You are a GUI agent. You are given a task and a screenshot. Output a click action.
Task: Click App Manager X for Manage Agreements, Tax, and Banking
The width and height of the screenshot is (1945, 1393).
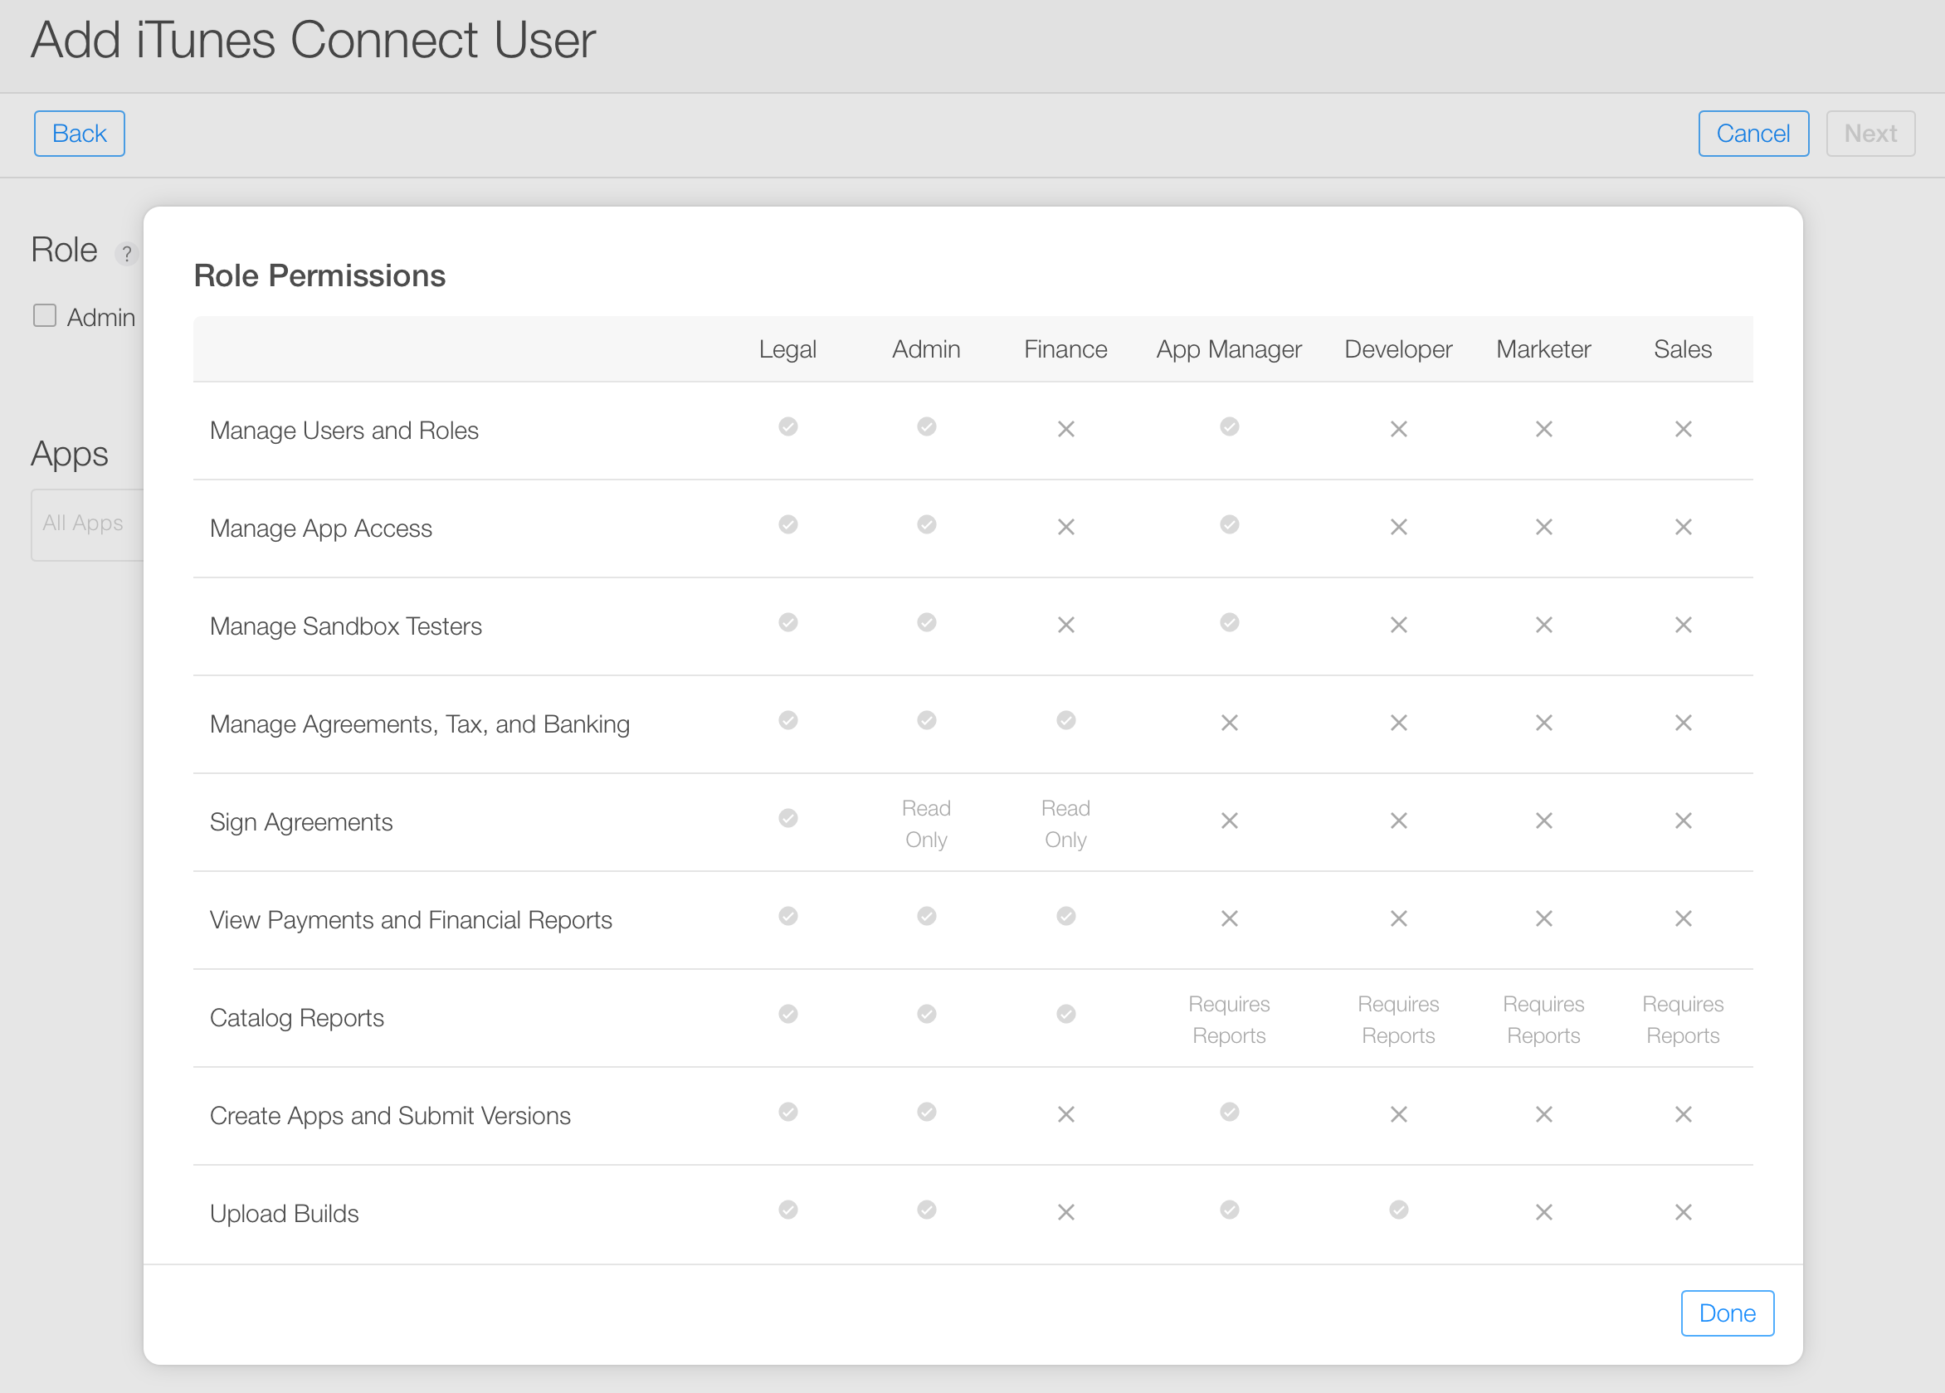click(1229, 723)
